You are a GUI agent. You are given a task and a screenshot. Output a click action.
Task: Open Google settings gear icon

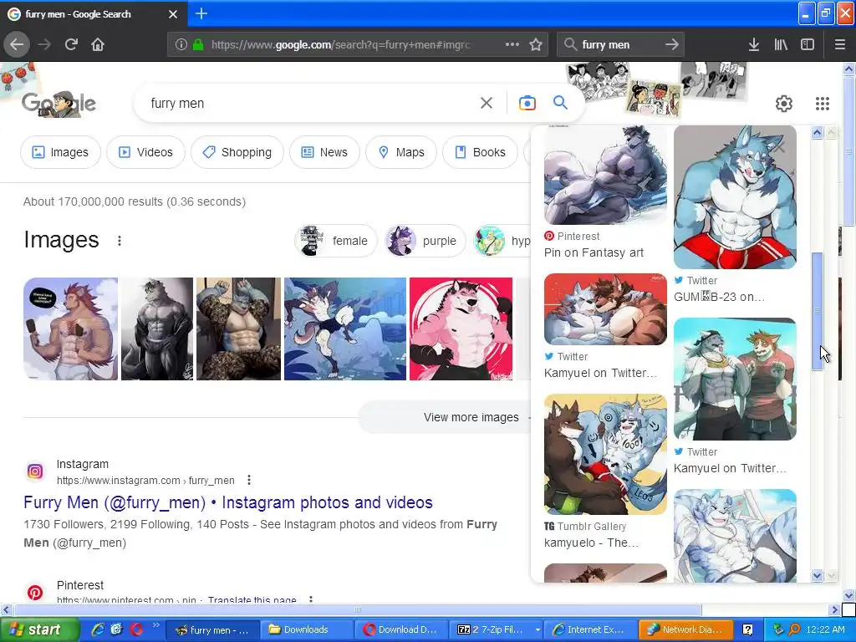click(x=784, y=103)
